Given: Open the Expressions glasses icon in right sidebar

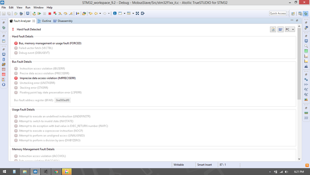Looking at the screenshot, I should pos(306,89).
